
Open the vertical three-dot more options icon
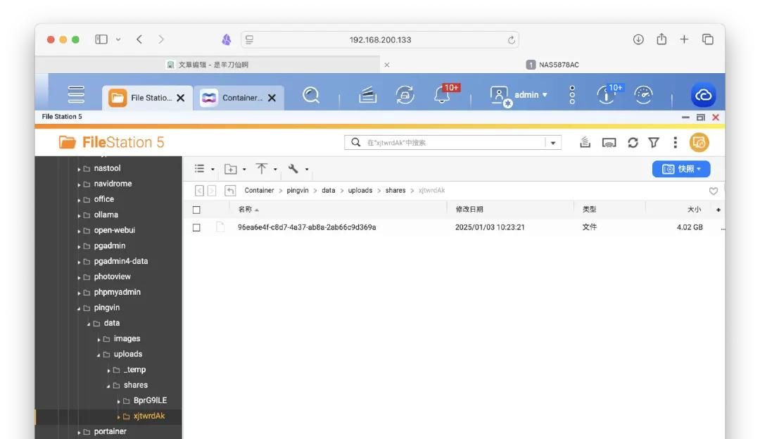(675, 141)
